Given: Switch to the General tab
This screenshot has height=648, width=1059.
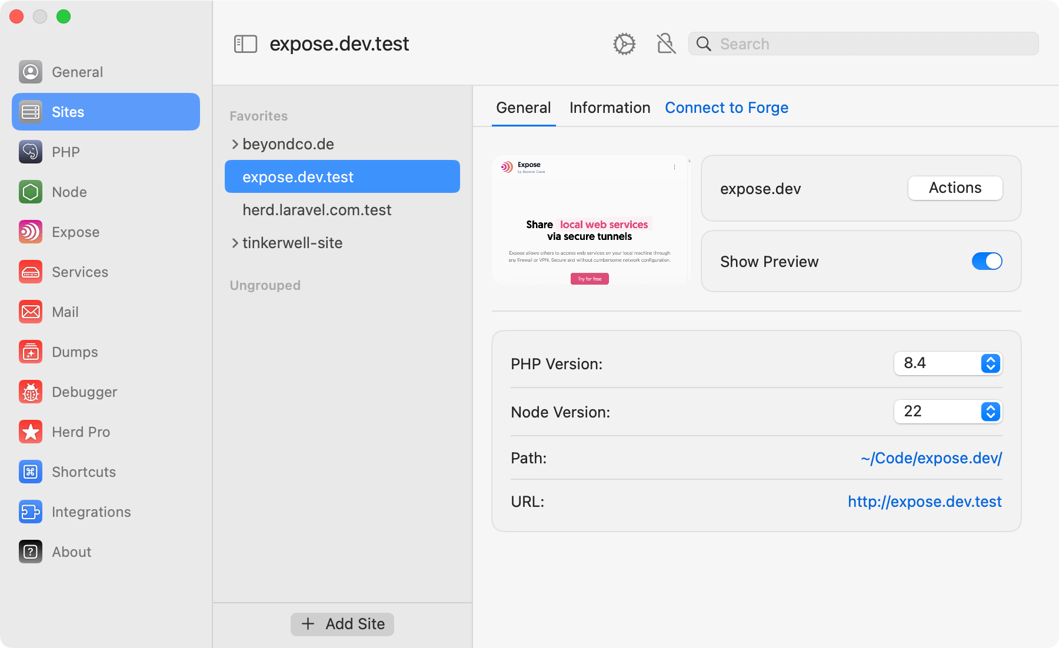Looking at the screenshot, I should pyautogui.click(x=524, y=108).
